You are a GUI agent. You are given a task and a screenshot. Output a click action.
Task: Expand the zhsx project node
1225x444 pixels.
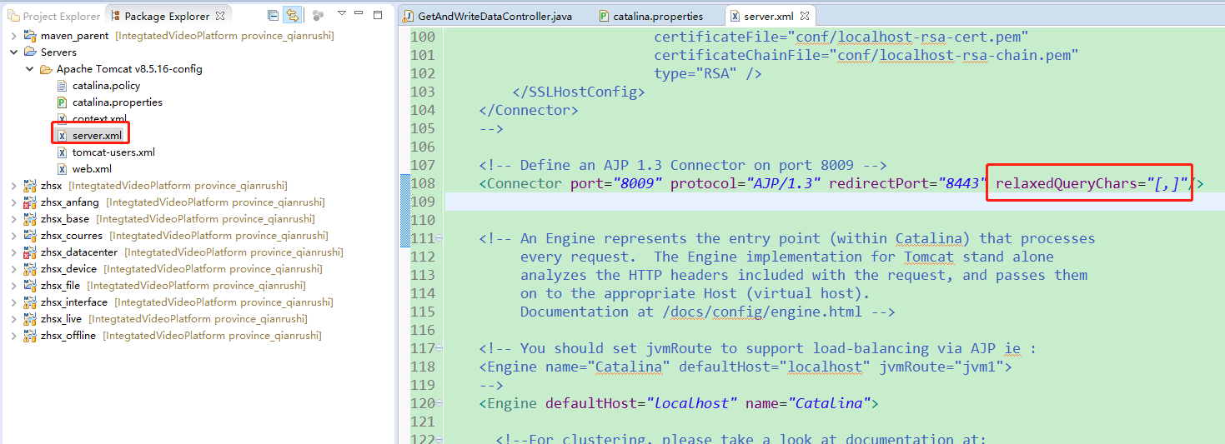point(14,185)
